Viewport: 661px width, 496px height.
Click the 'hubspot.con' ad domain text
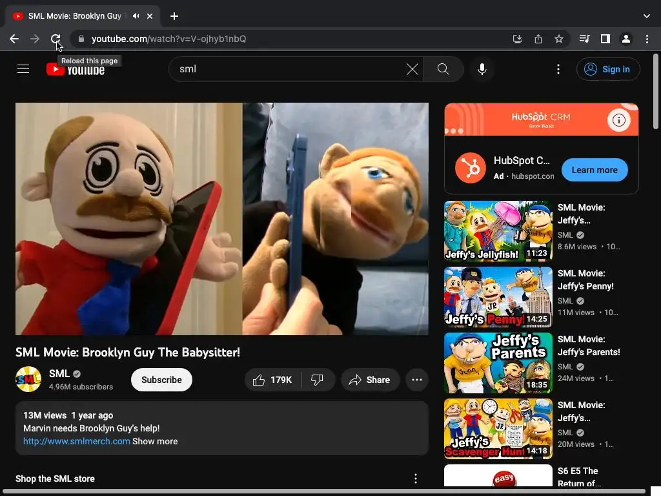533,176
